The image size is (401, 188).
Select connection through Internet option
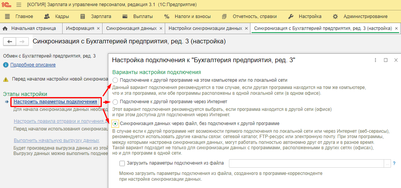click(x=115, y=102)
